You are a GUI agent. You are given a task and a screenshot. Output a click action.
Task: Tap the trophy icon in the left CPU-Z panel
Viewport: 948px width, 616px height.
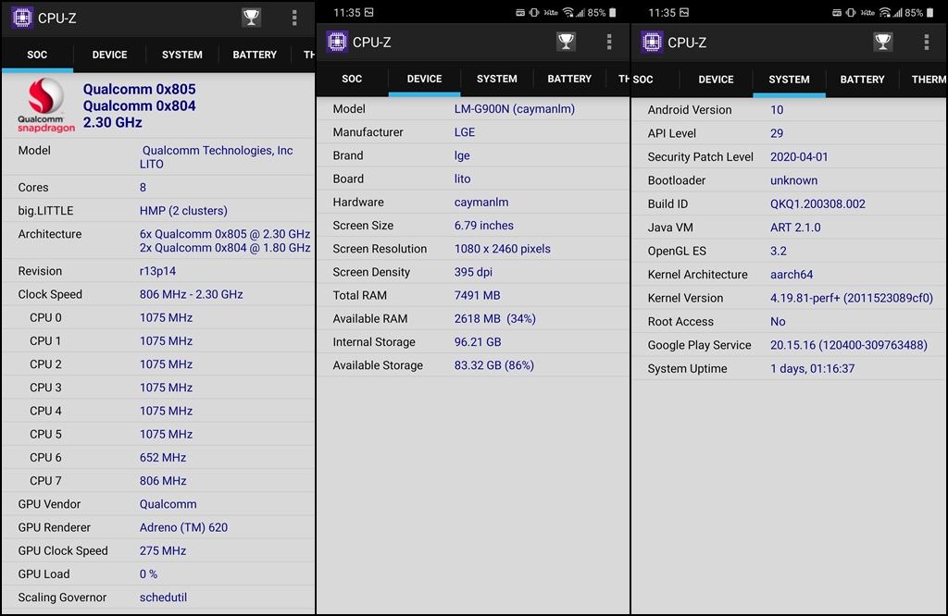tap(252, 18)
